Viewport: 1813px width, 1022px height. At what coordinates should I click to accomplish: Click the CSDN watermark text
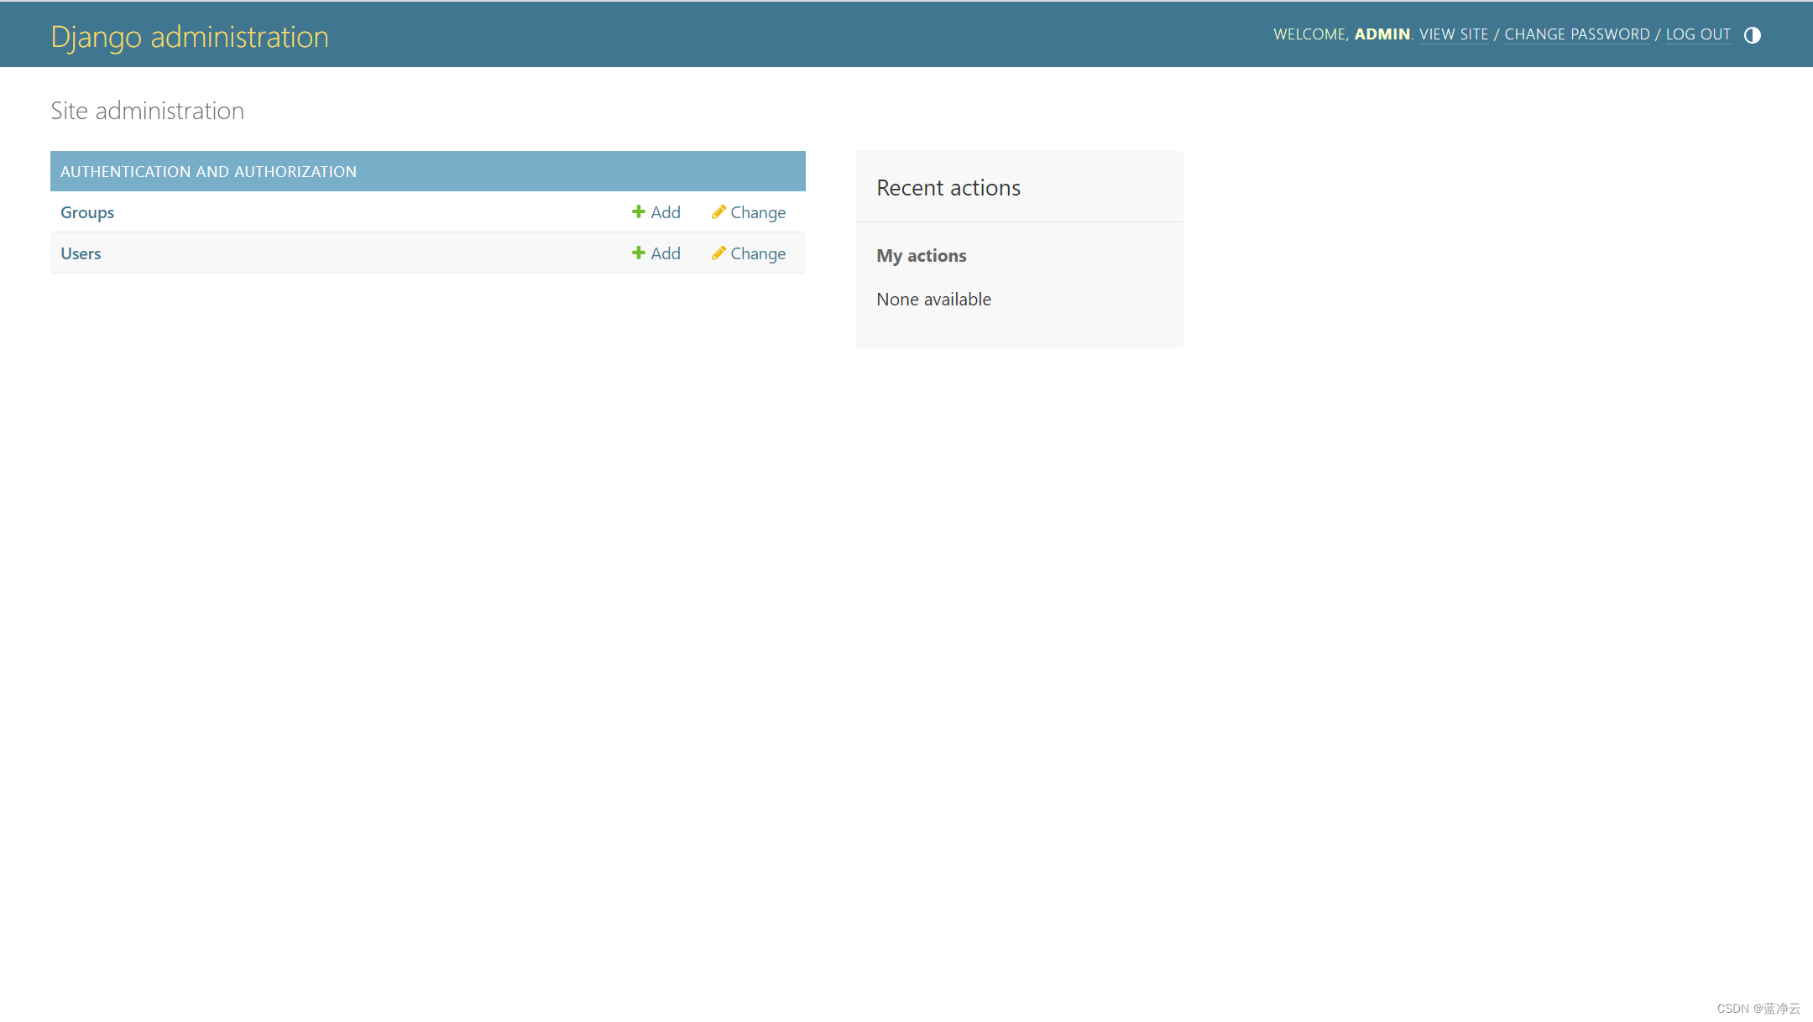1758,1008
